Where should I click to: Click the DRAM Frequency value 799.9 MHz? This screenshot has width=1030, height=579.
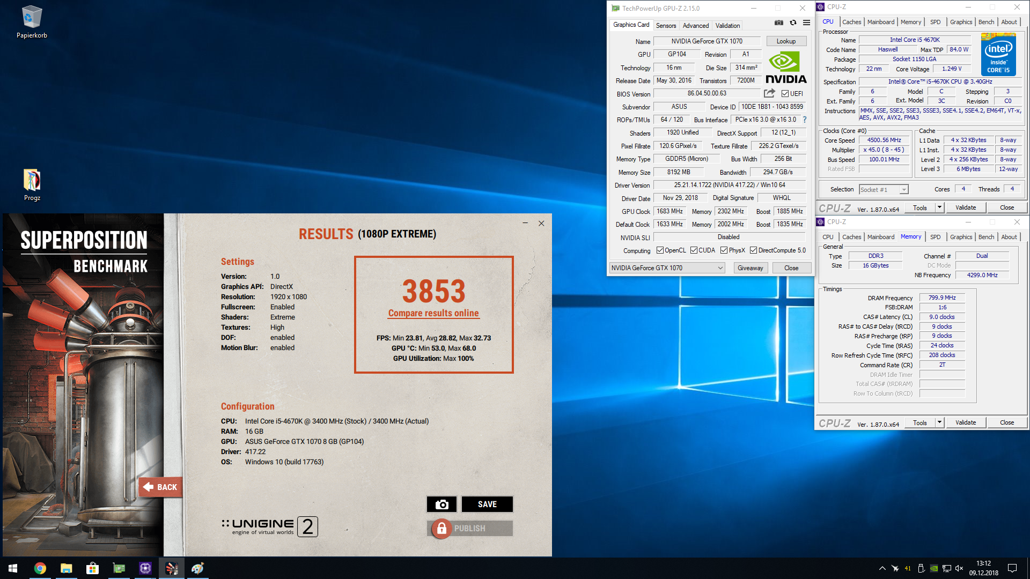point(942,298)
